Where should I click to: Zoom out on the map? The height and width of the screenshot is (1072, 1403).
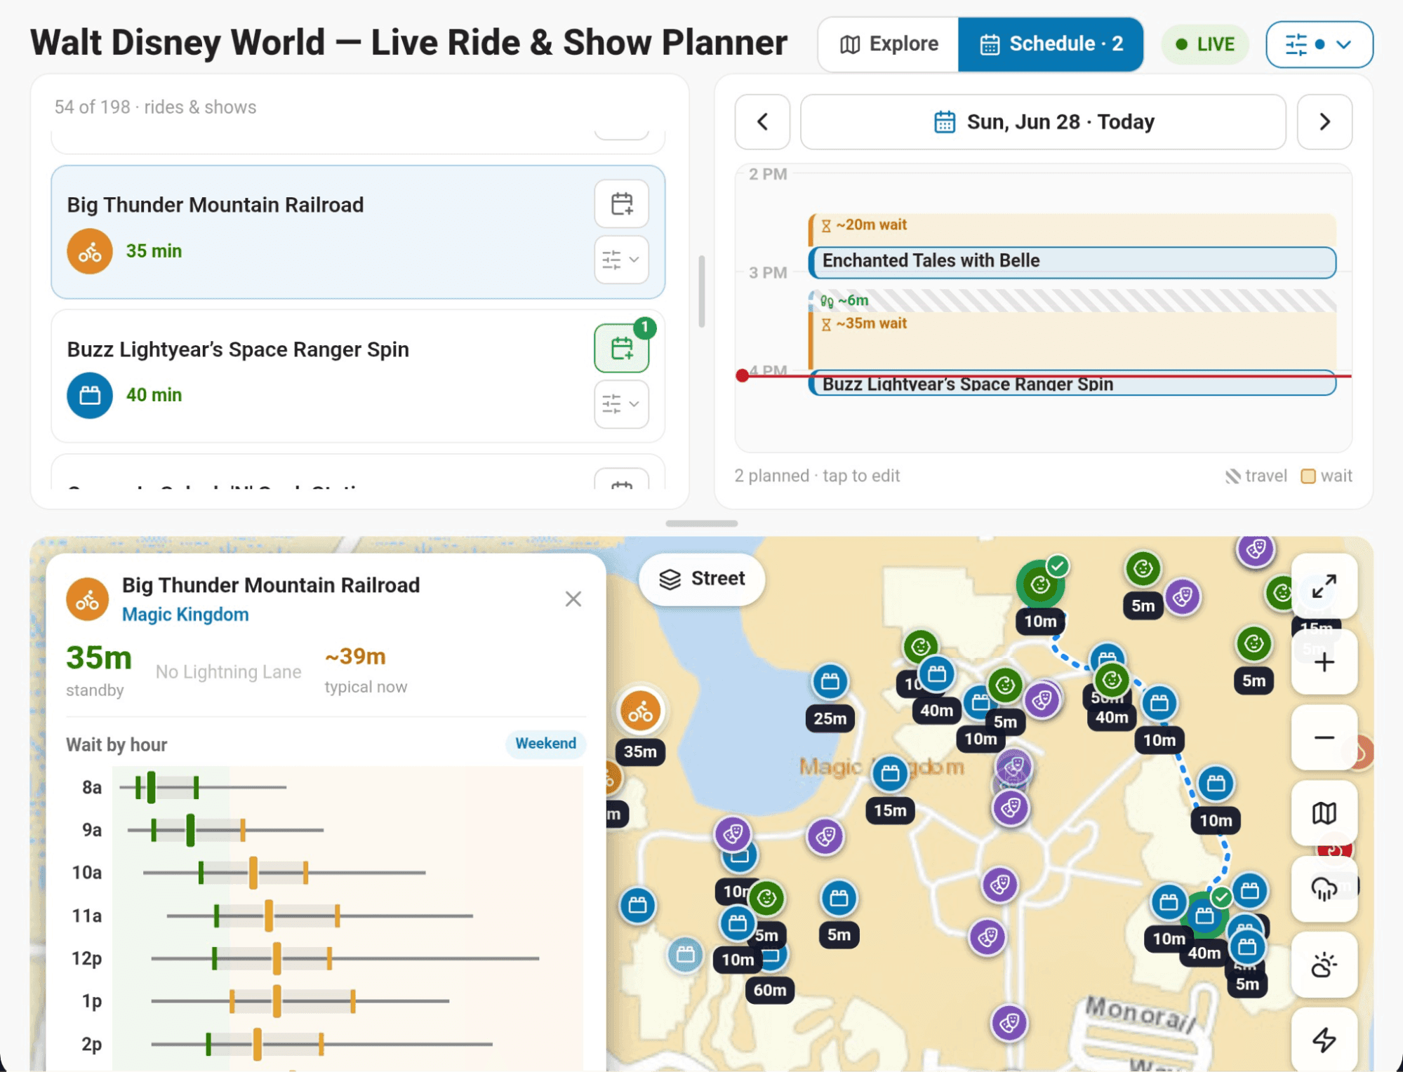click(x=1324, y=737)
